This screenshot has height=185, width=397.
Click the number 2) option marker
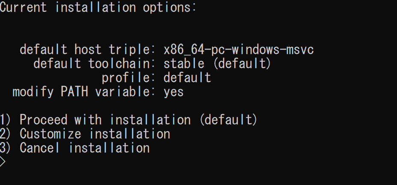coord(5,134)
